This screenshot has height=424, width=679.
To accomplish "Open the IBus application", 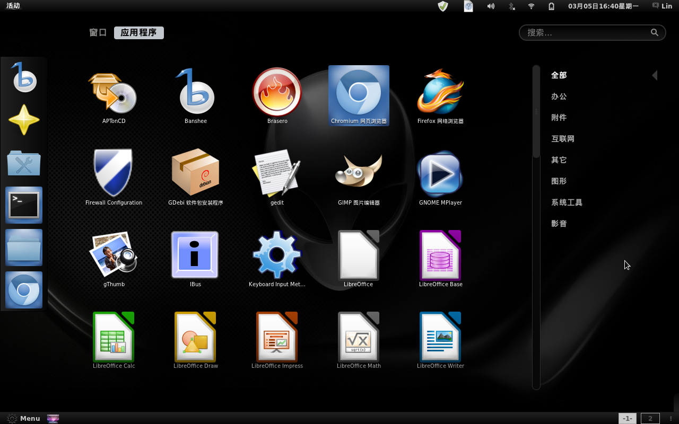I will [x=195, y=260].
